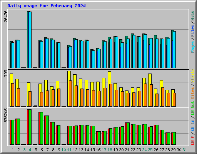The image size is (197, 154).
Task: Click day label 7 on the x-axis
Action: [47, 150]
